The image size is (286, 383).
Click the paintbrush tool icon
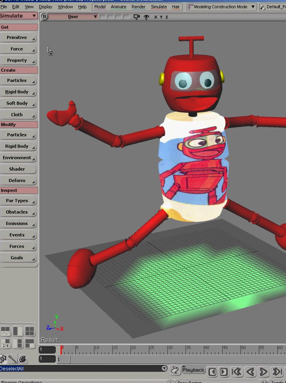point(13,359)
